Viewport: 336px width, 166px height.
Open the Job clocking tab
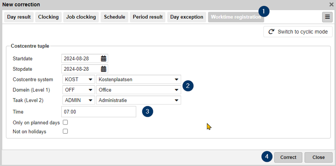point(81,17)
